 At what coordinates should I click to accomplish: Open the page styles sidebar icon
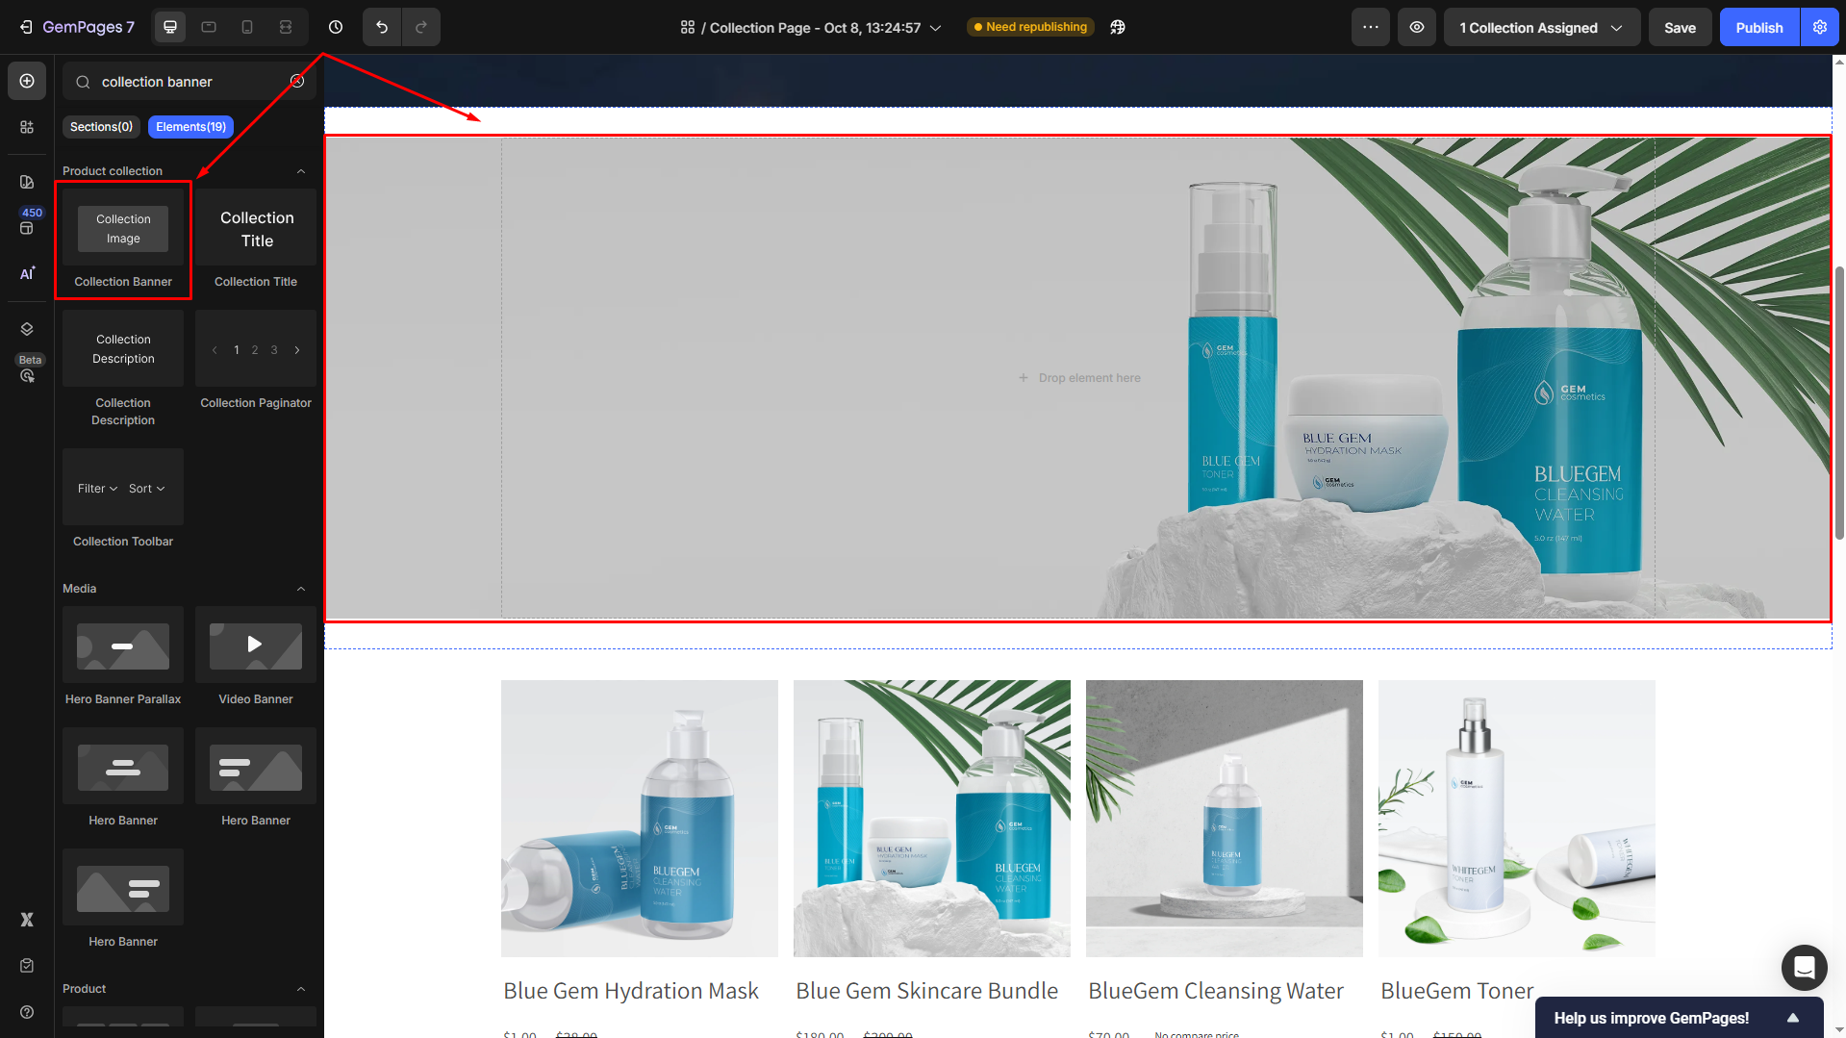(x=27, y=182)
